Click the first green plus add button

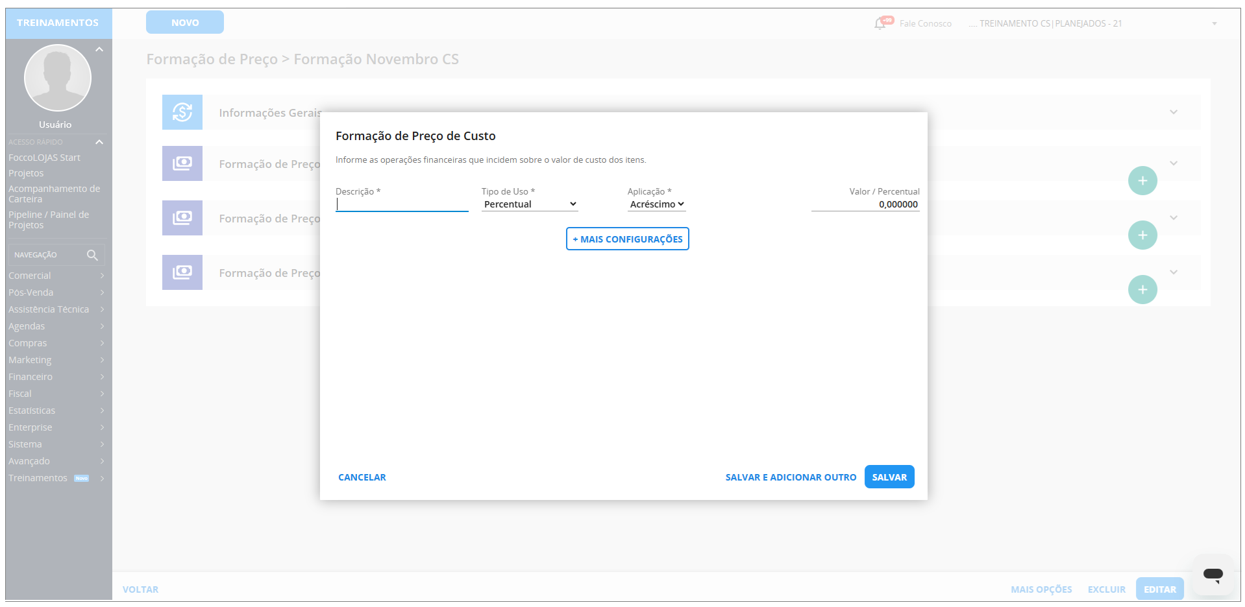1142,181
